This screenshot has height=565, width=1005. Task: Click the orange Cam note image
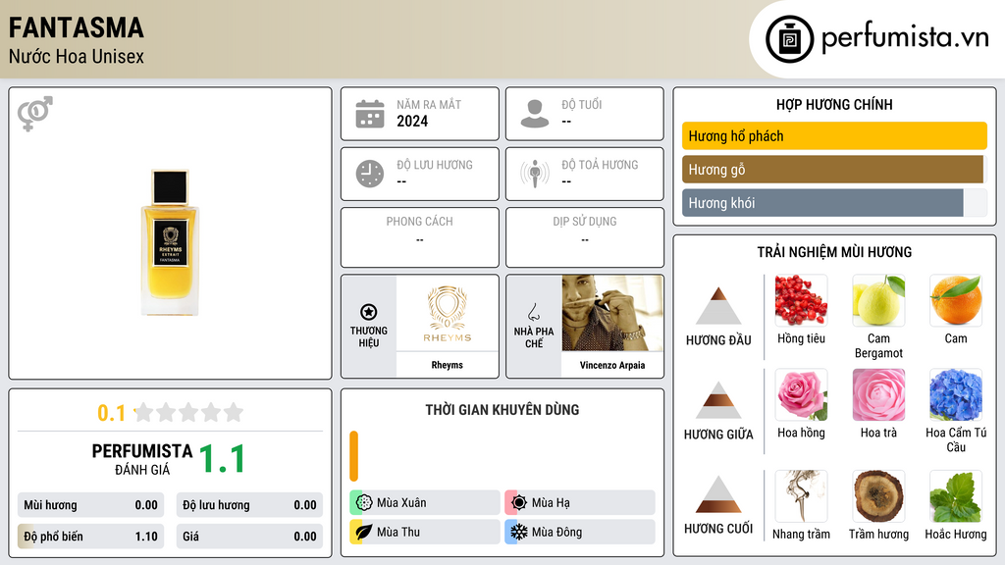956,300
